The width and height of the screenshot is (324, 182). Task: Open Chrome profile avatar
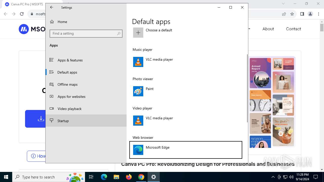[x=310, y=14]
